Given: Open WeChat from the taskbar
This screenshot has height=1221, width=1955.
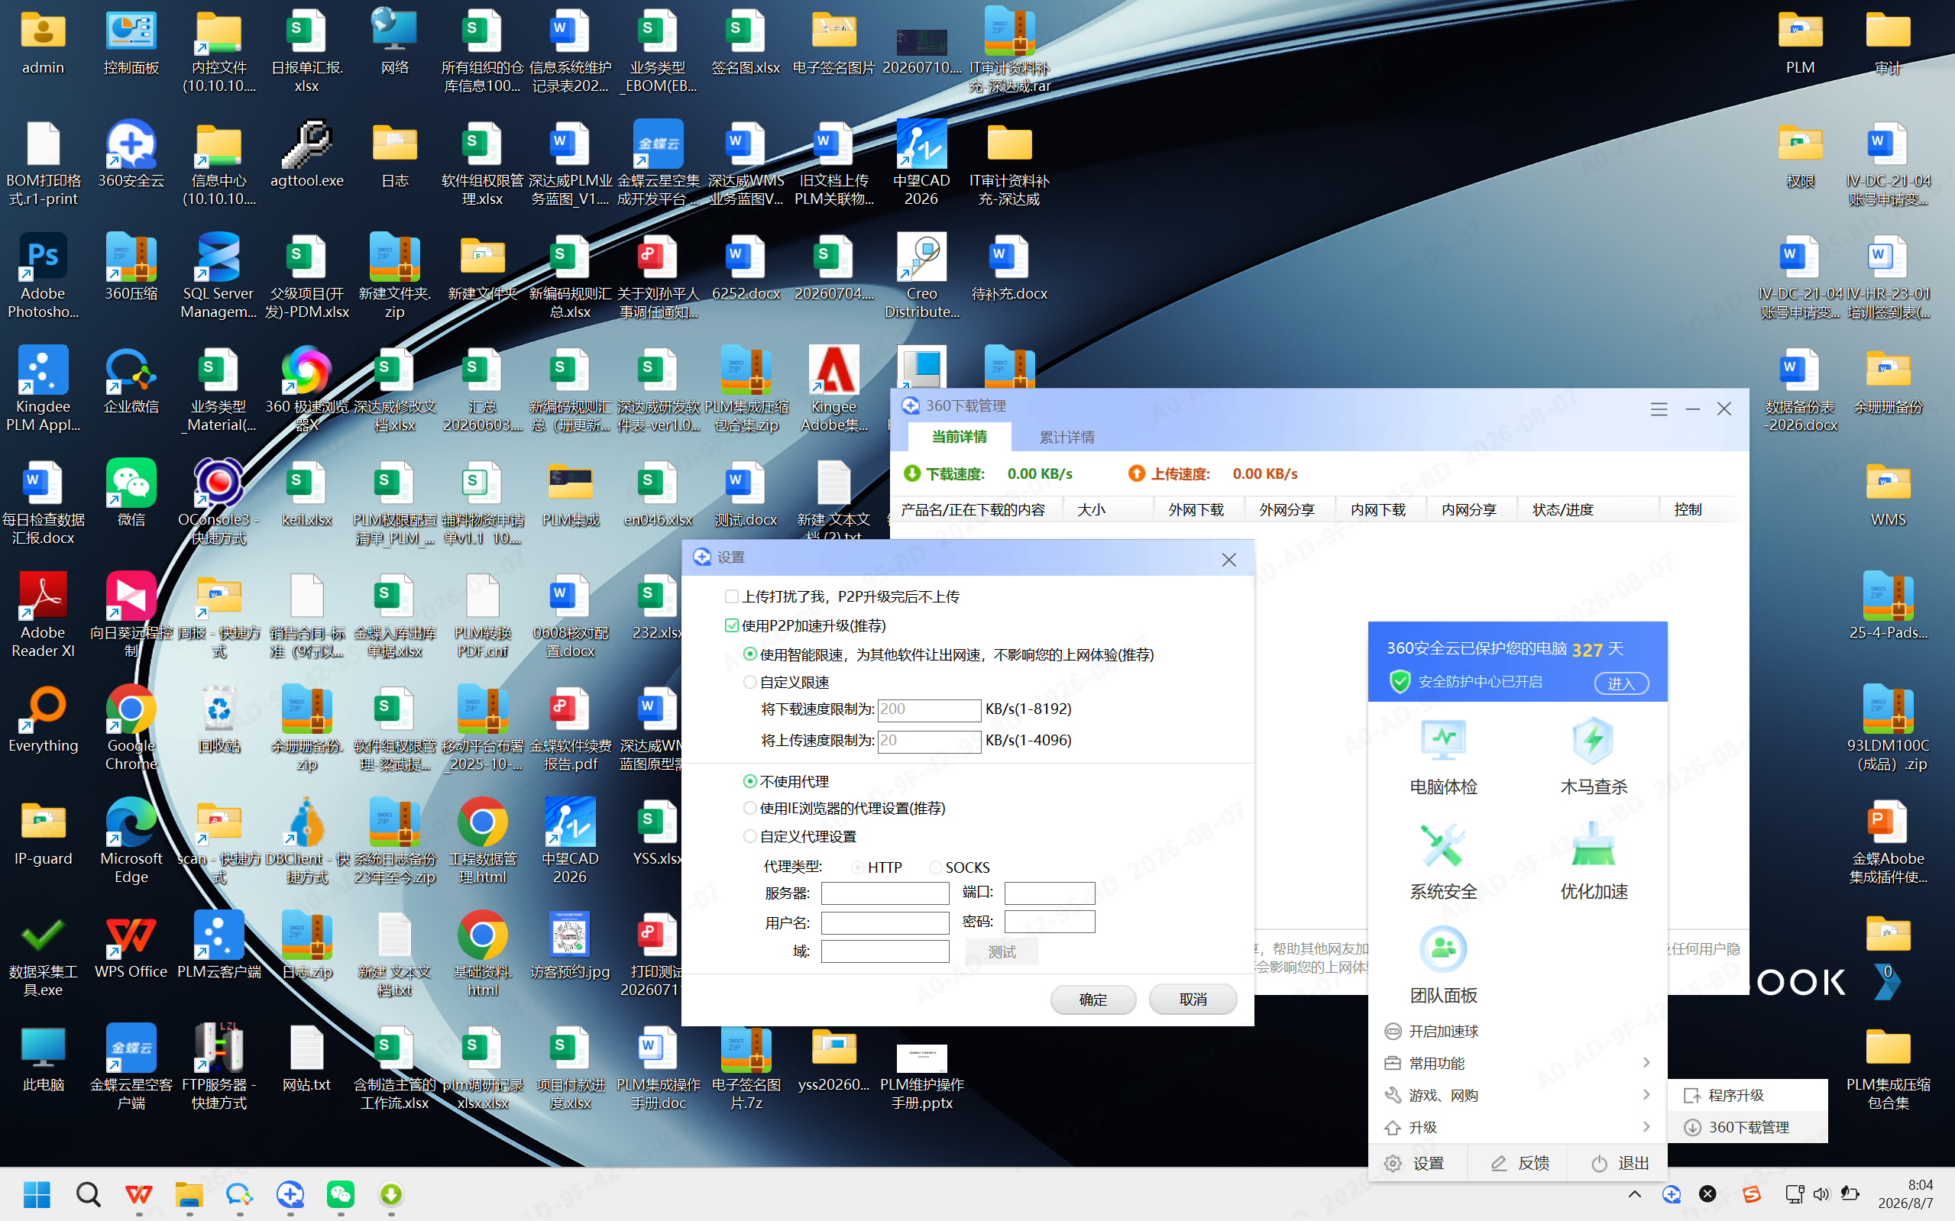Looking at the screenshot, I should [340, 1194].
